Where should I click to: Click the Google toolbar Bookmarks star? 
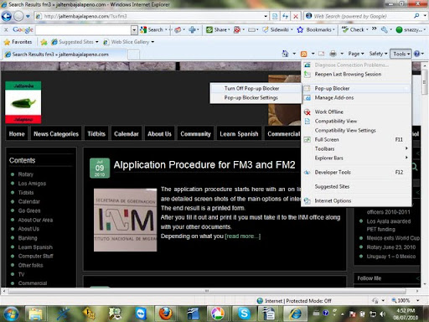click(300, 29)
